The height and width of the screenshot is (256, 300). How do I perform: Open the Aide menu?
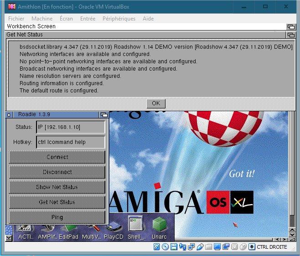(x=148, y=19)
